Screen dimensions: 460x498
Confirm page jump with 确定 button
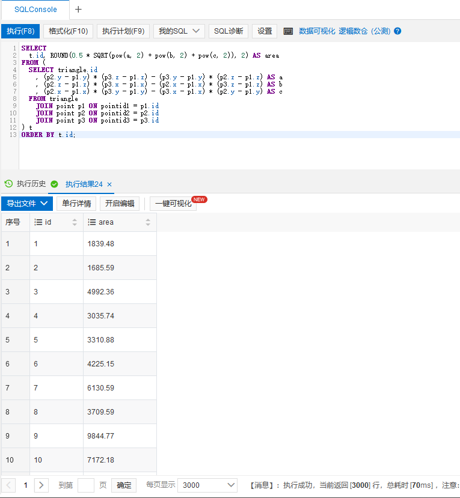(x=124, y=485)
